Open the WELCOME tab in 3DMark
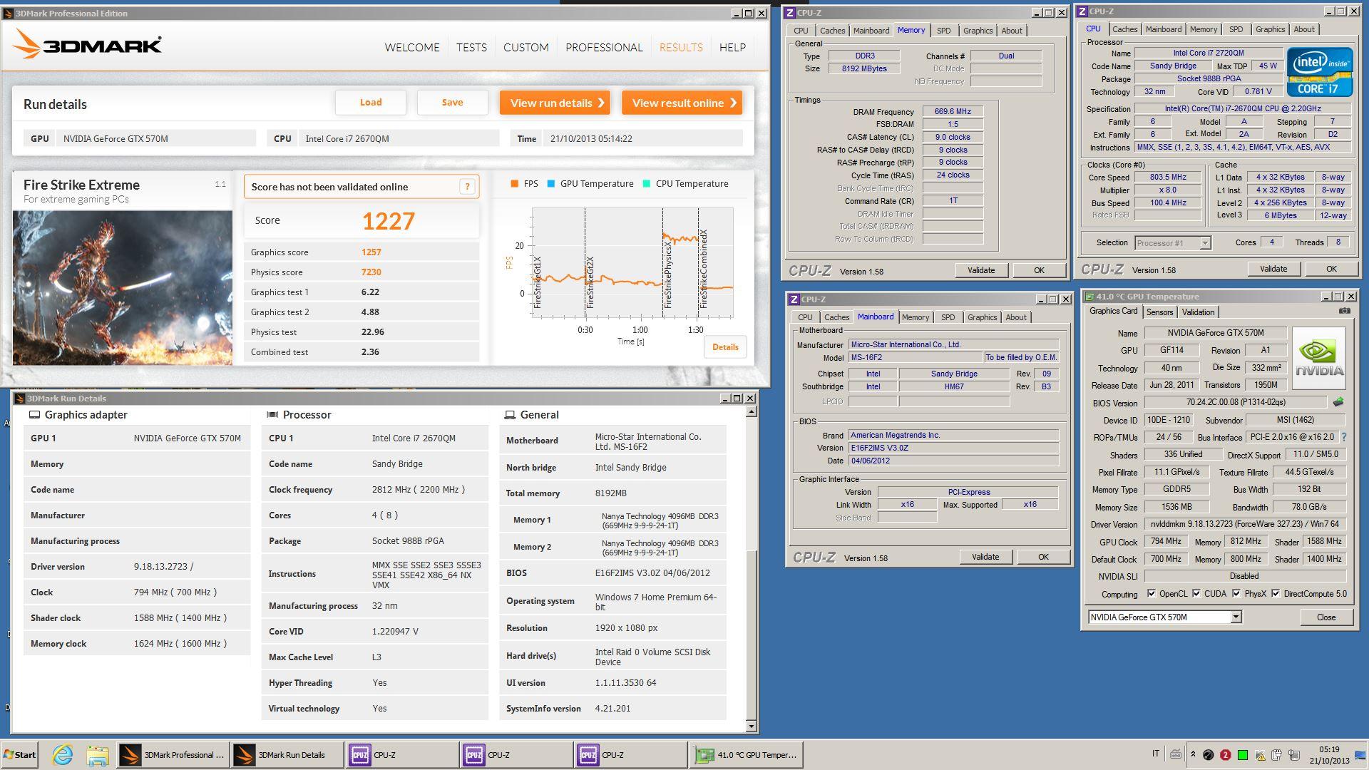 412,47
